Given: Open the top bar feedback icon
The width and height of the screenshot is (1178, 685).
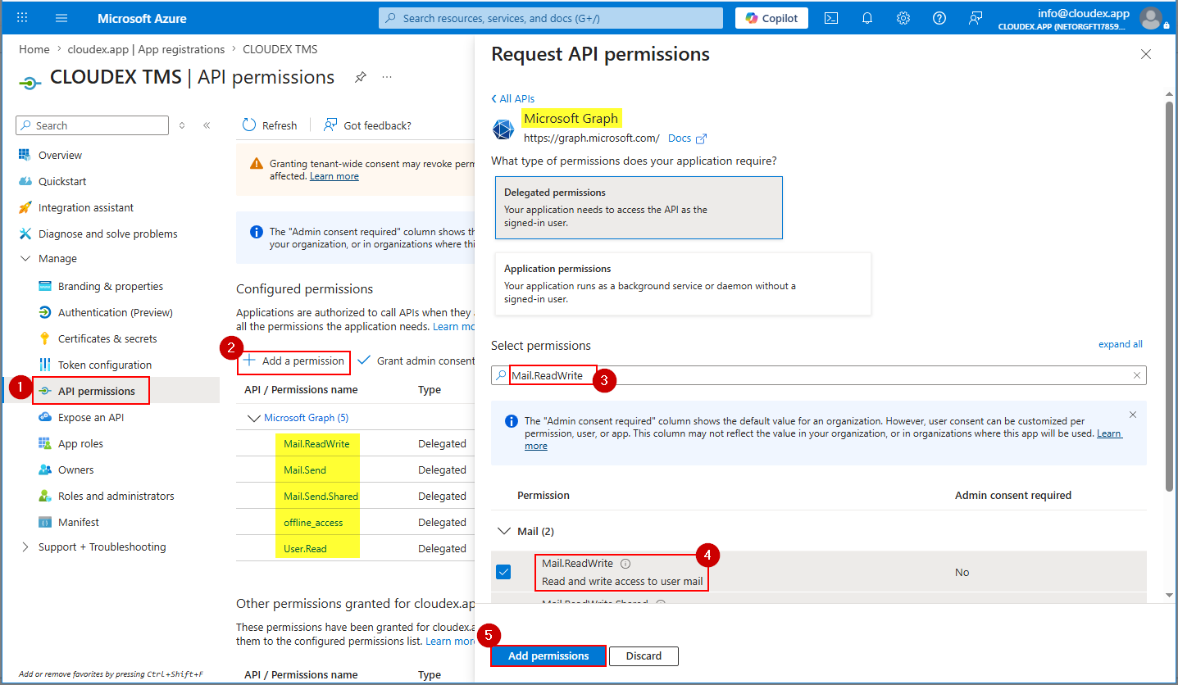Looking at the screenshot, I should pos(976,18).
